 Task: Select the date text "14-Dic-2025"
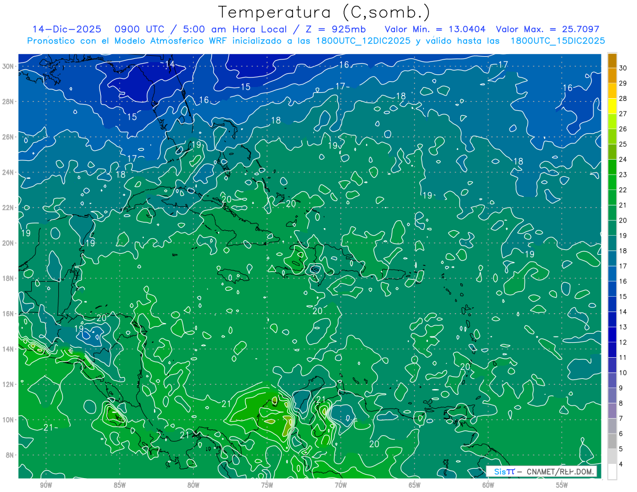point(66,29)
